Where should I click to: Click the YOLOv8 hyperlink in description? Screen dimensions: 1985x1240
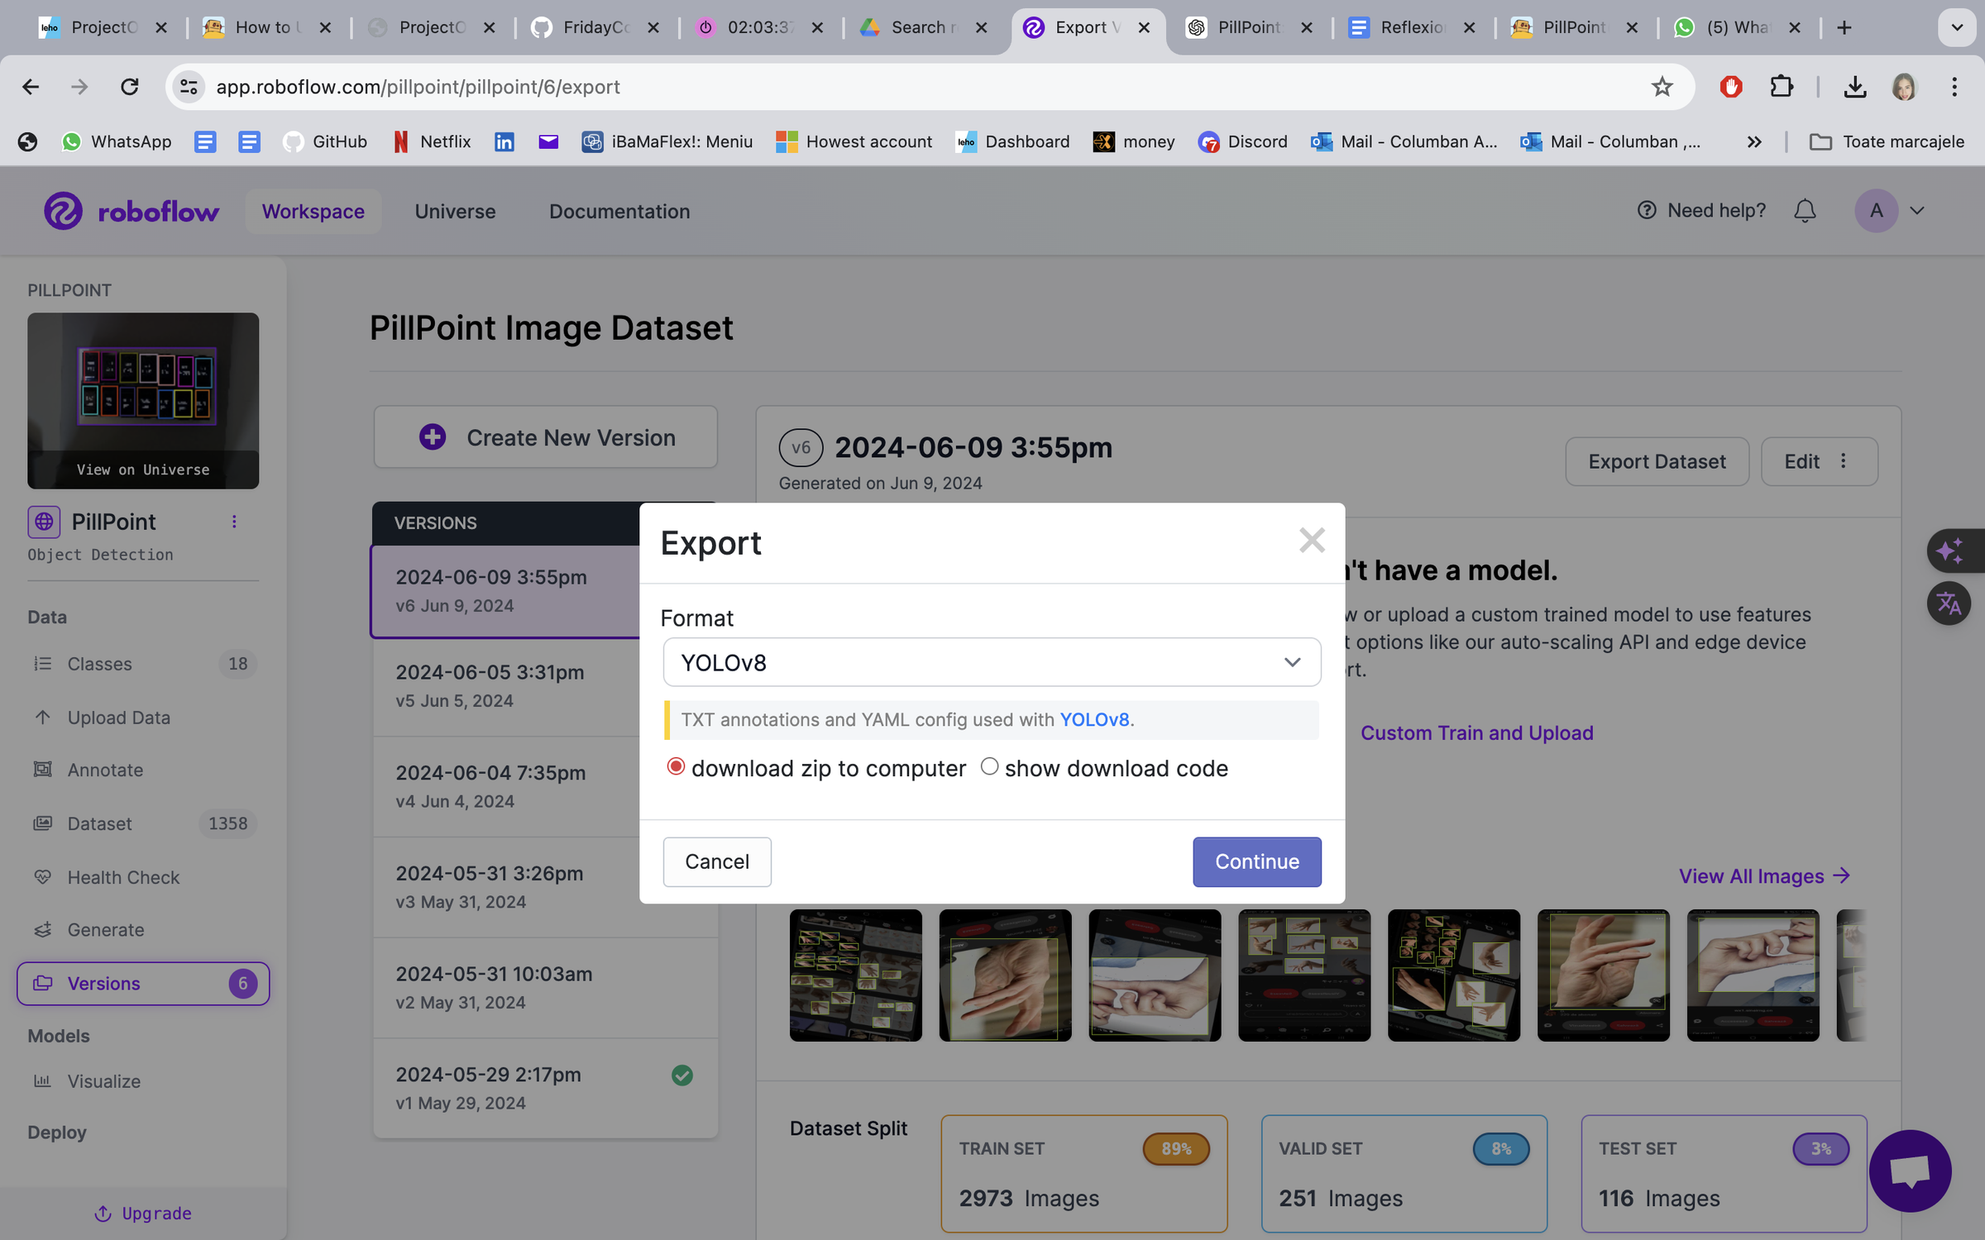pyautogui.click(x=1093, y=719)
